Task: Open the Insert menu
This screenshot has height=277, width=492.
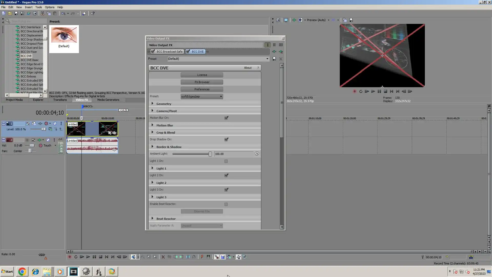Action: click(x=28, y=7)
